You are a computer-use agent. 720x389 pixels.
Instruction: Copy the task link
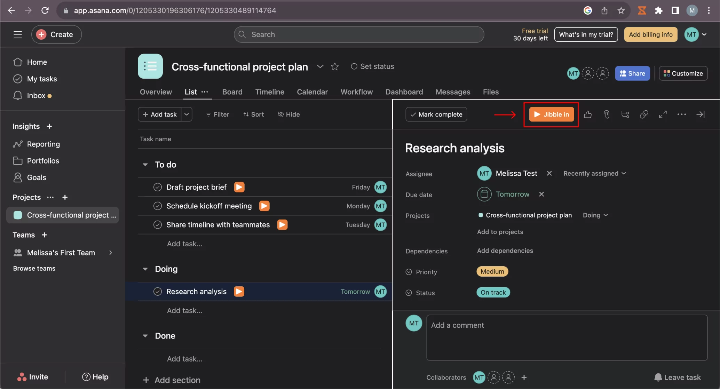pos(644,114)
